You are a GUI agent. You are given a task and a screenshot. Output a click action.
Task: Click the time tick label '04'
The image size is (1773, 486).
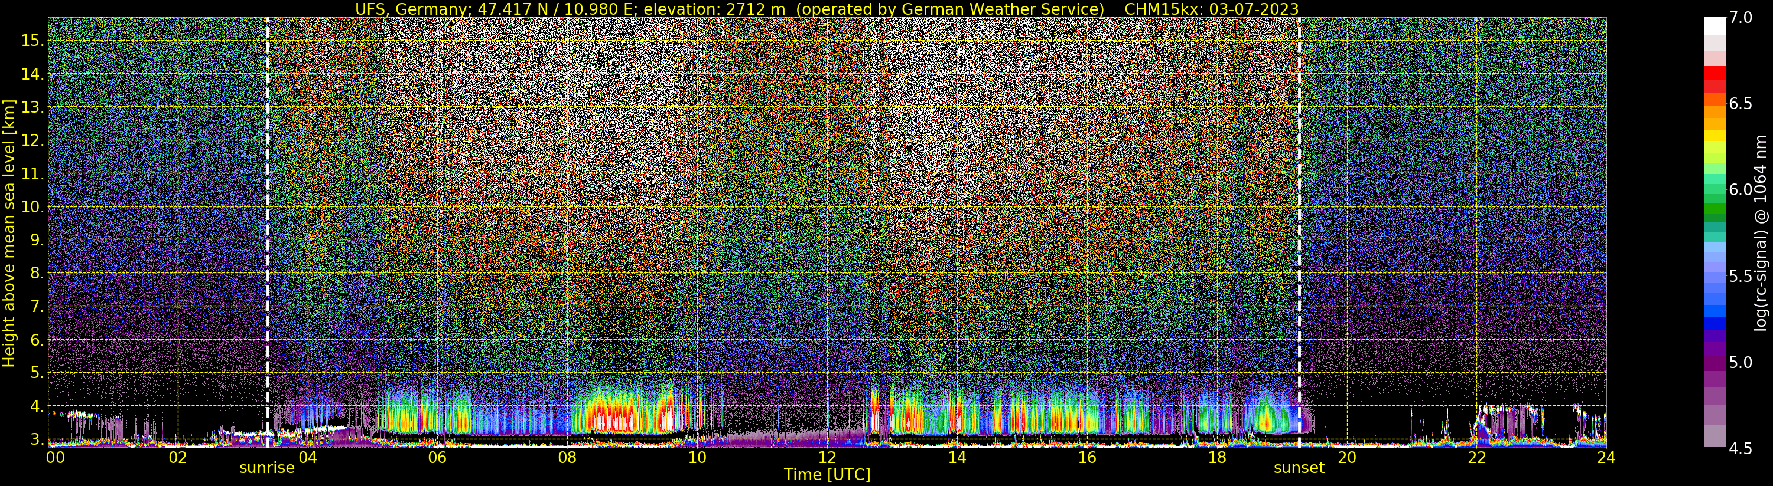click(x=308, y=457)
